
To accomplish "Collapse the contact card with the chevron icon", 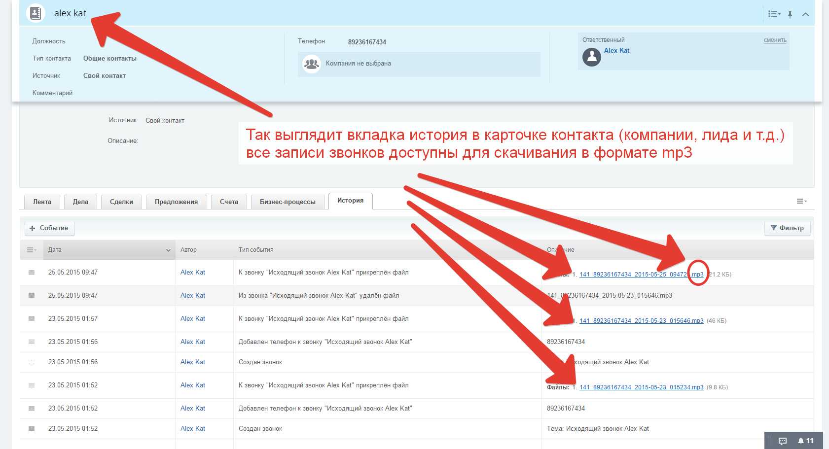I will point(806,14).
